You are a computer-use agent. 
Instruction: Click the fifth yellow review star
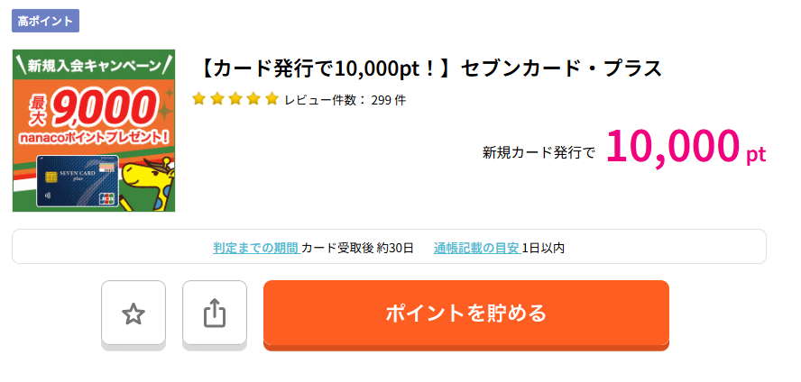coord(272,99)
